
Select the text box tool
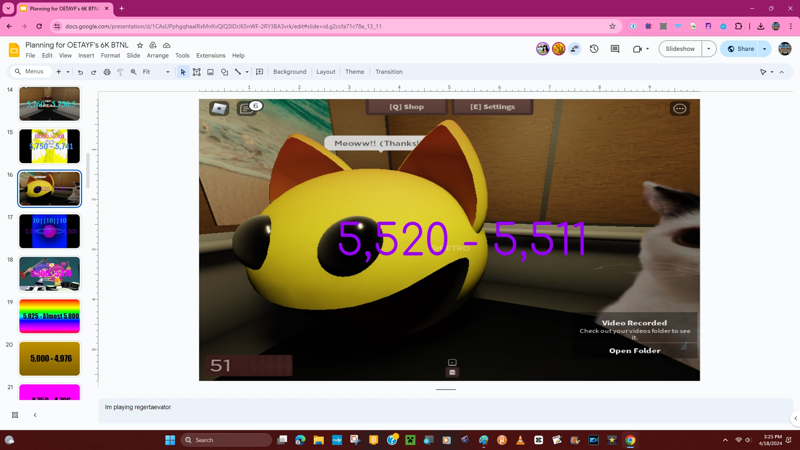coord(197,72)
